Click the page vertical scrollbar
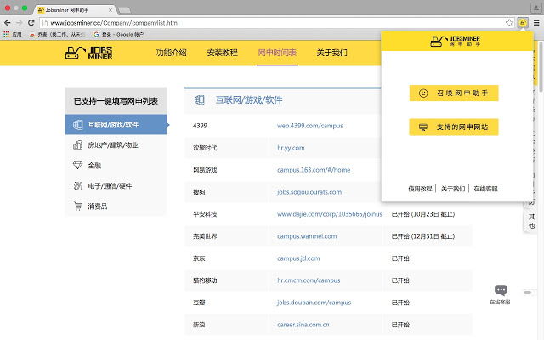The height and width of the screenshot is (340, 544). [x=541, y=66]
